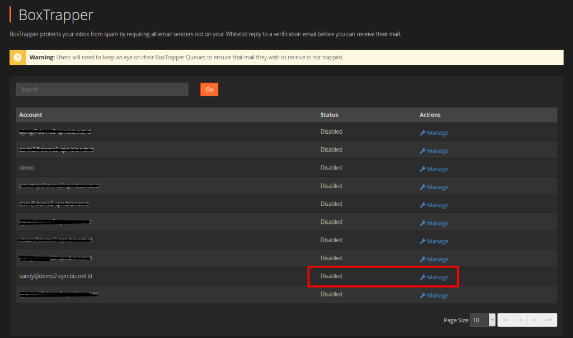Jump to the last page using >>
The width and height of the screenshot is (573, 338).
click(x=548, y=320)
